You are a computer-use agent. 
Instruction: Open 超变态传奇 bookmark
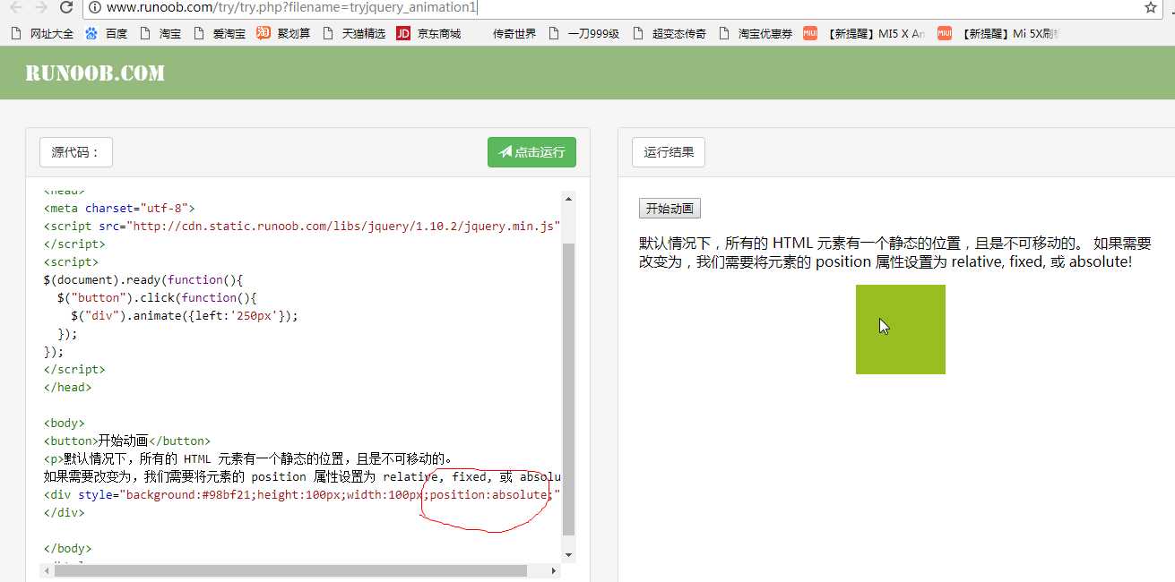click(670, 33)
